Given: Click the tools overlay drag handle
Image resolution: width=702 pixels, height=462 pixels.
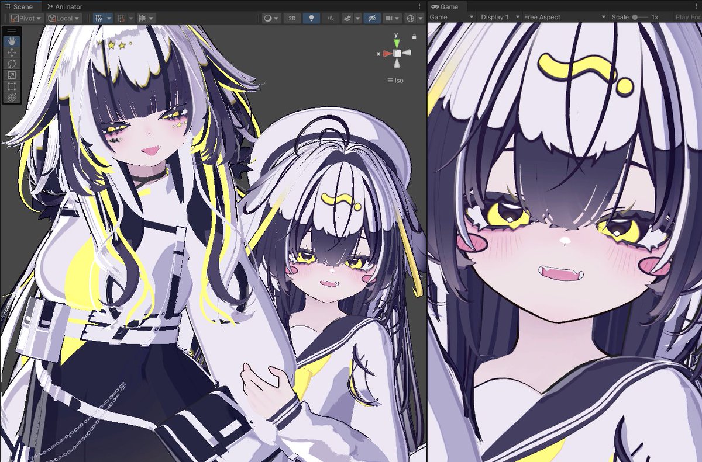Looking at the screenshot, I should (12, 30).
